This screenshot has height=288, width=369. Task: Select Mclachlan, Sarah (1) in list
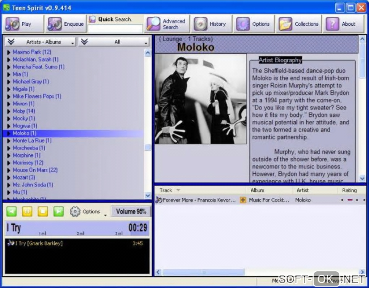coord(35,59)
